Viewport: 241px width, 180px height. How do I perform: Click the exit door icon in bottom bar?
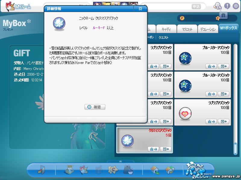[x=41, y=170]
